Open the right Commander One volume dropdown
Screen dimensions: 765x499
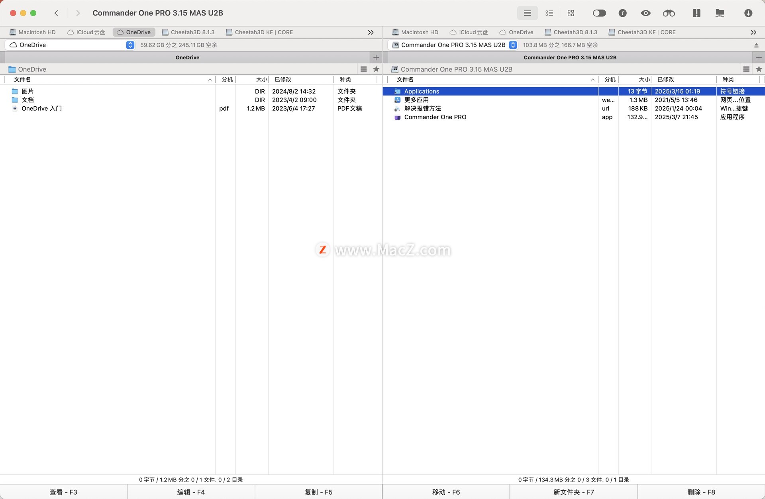[453, 45]
